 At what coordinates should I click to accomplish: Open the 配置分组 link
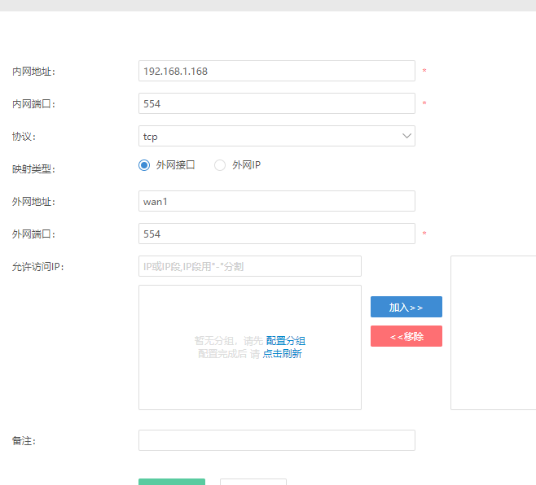pyautogui.click(x=286, y=340)
